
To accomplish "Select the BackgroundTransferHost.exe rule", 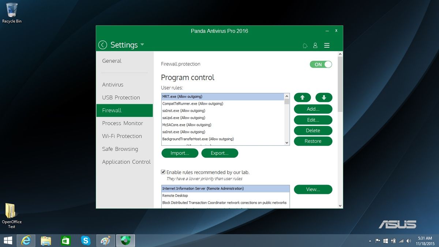I will [x=223, y=139].
